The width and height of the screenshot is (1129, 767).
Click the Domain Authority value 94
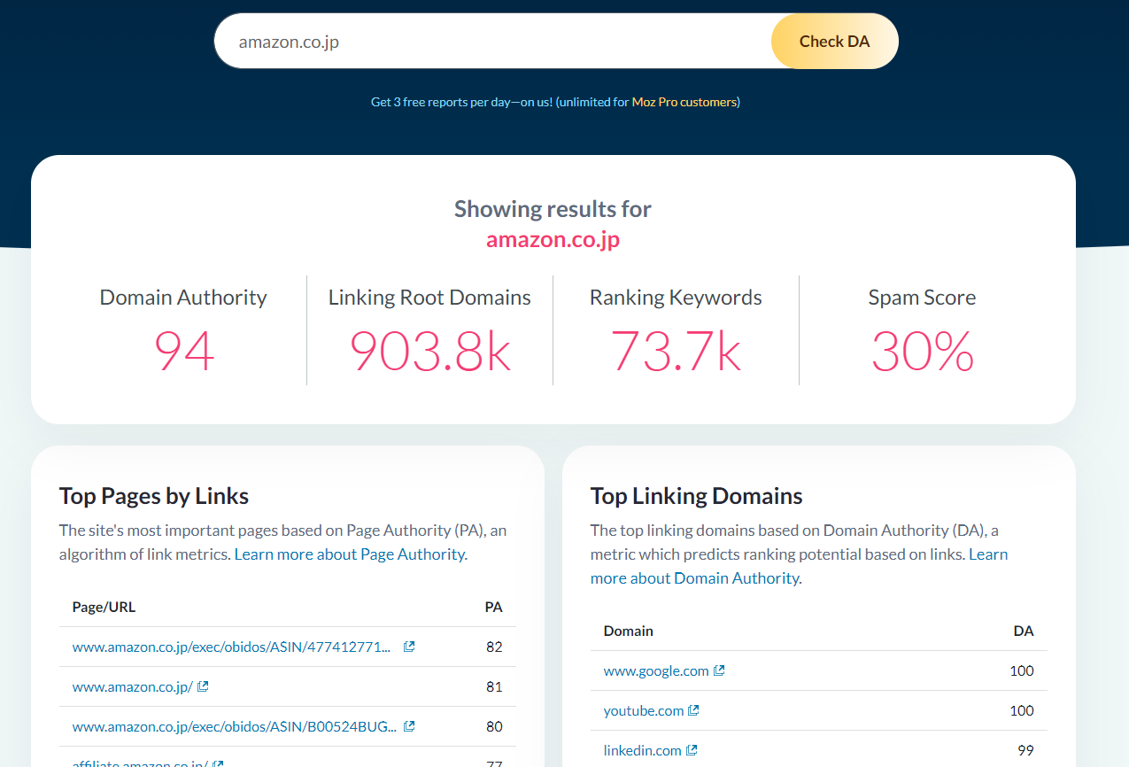click(184, 351)
